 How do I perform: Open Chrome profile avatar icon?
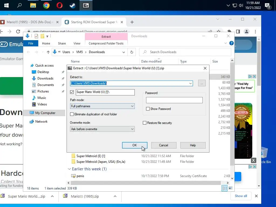[247, 32]
